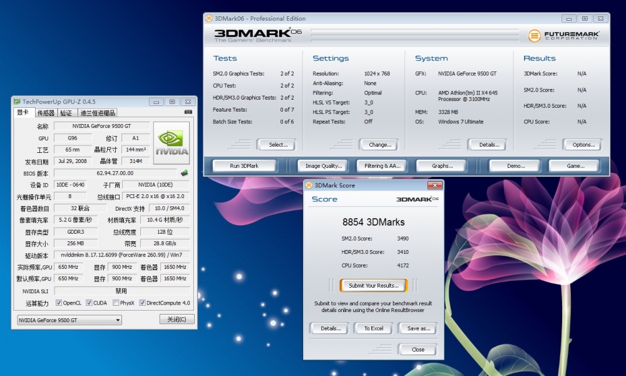The width and height of the screenshot is (626, 376).
Task: Click the Futuremark Corporation logo
Action: [x=563, y=36]
